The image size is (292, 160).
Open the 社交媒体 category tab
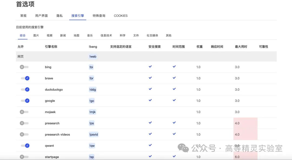152,36
